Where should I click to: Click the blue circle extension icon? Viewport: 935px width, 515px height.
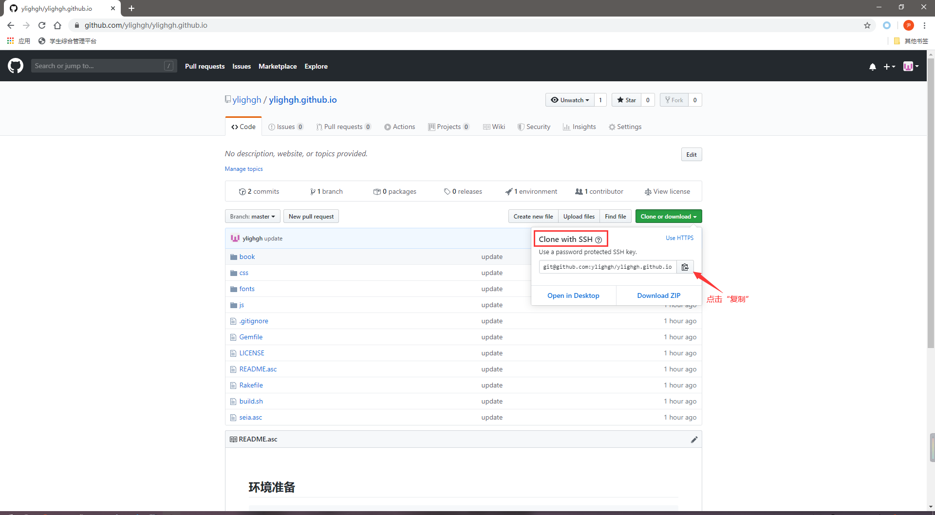coord(887,25)
